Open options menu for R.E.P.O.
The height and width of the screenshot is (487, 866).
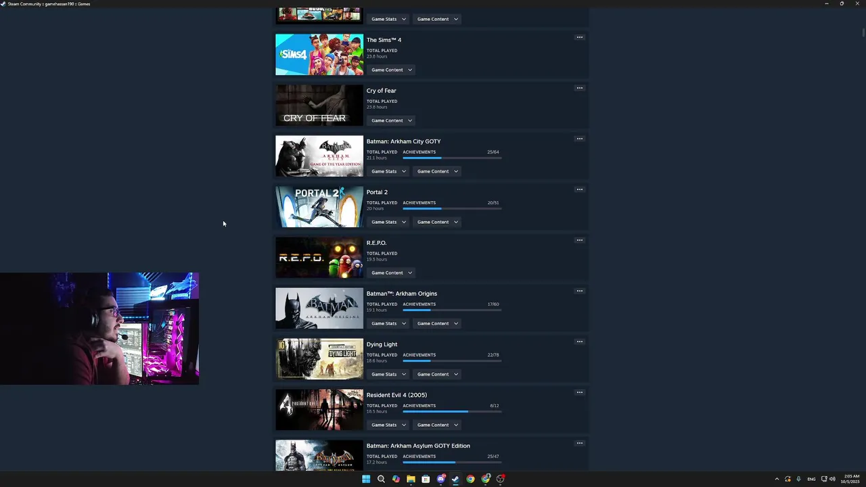click(x=579, y=240)
